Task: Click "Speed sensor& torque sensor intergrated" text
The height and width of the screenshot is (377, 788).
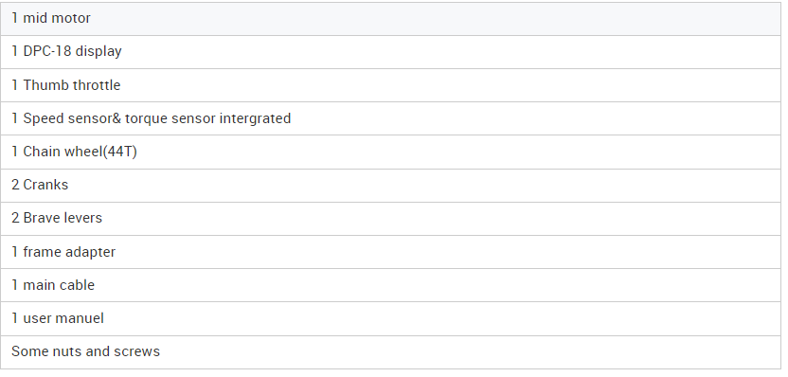Action: pyautogui.click(x=157, y=118)
